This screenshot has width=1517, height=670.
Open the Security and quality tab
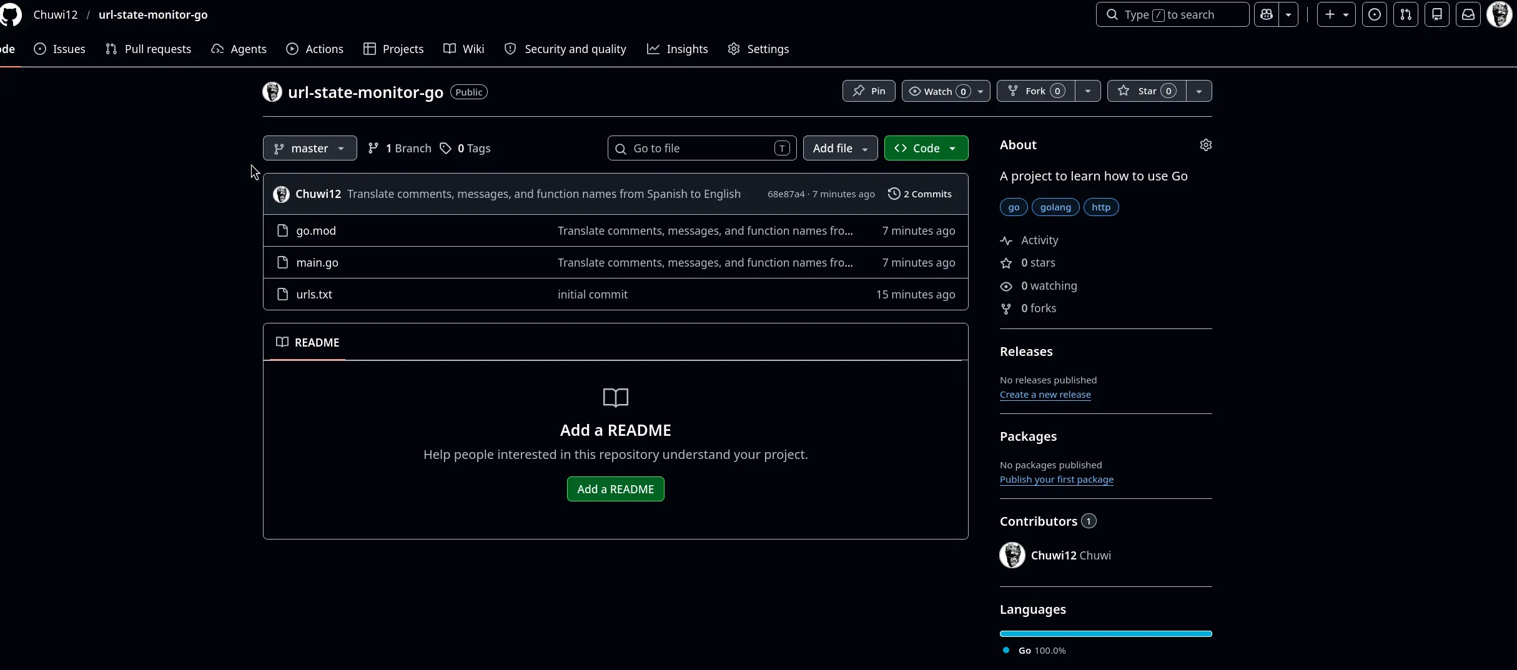point(565,49)
